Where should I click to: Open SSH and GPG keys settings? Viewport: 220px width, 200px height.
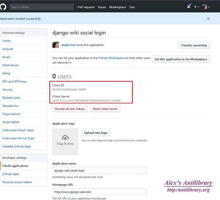[x=24, y=82]
